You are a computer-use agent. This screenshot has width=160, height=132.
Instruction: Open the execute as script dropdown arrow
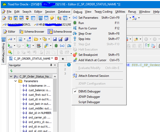[33, 46]
